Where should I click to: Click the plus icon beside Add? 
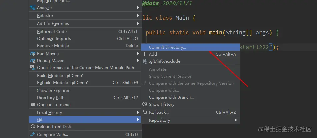[145, 54]
